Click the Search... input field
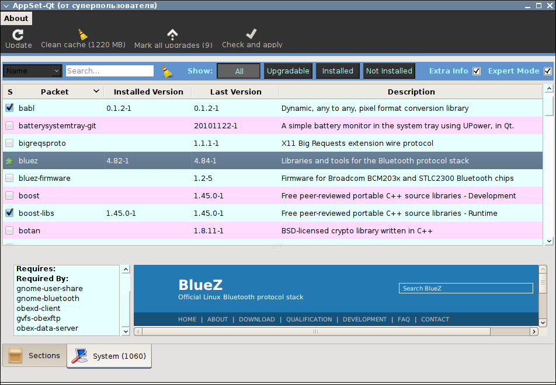 click(110, 71)
